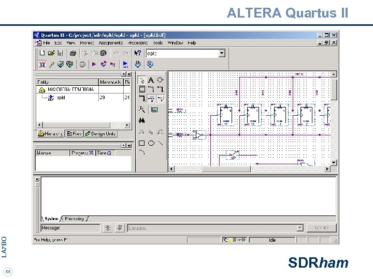Switch to the Files tab
Image resolution: width=373 pixels, height=279 pixels.
[x=74, y=134]
